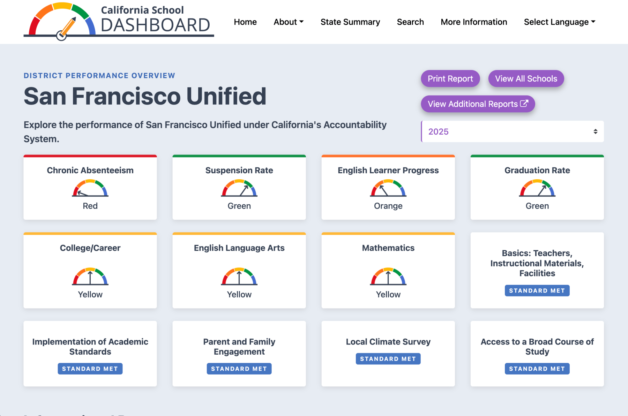Open English Language Arts card title
This screenshot has height=416, width=628.
[239, 248]
